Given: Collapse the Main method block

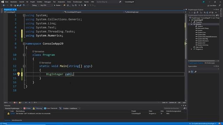Looking at the screenshot, I should coord(24,66).
